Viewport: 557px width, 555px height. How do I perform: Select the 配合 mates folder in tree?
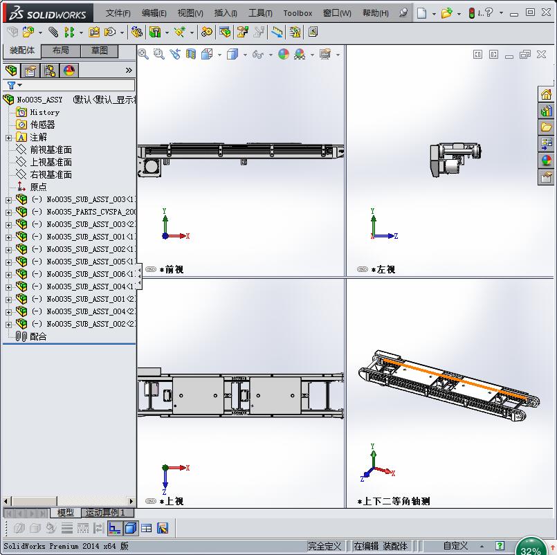pyautogui.click(x=38, y=336)
